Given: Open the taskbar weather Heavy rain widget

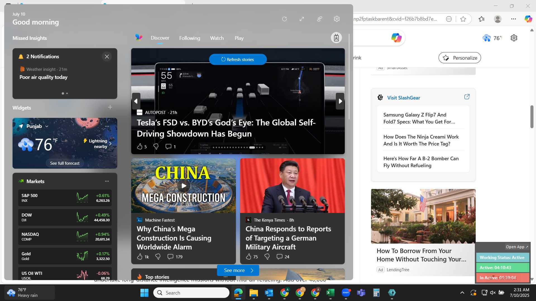Looking at the screenshot, I should 30,293.
